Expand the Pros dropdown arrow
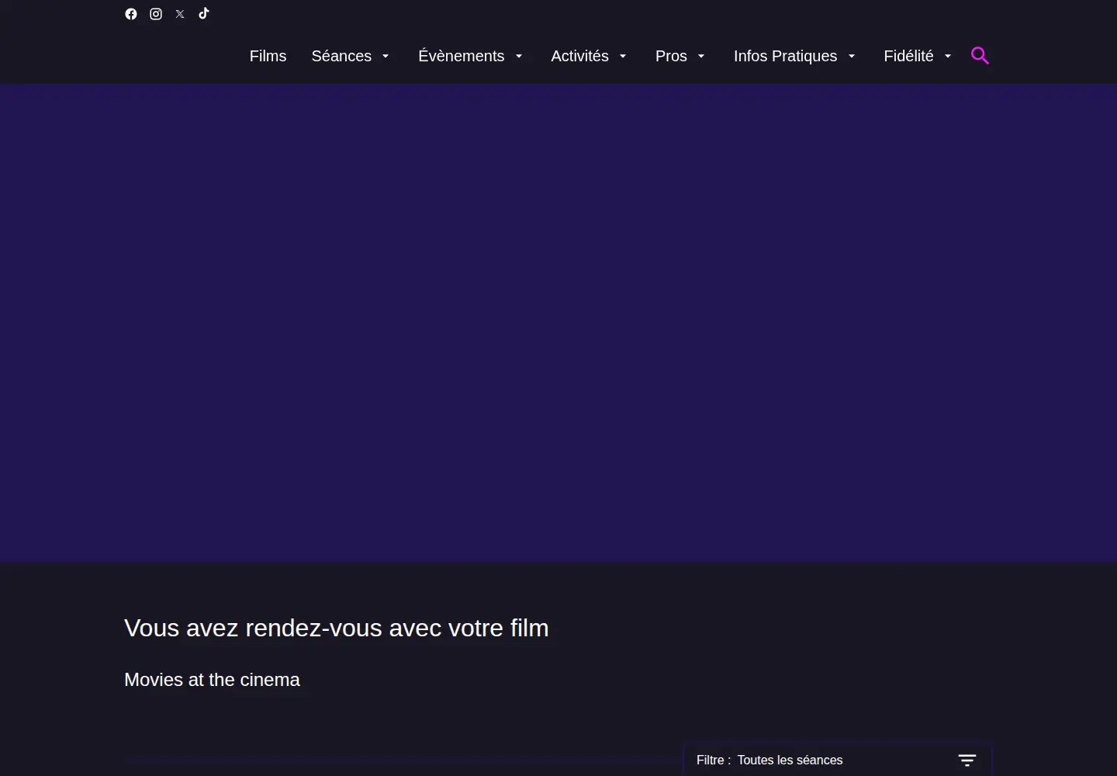The width and height of the screenshot is (1117, 776). (701, 57)
